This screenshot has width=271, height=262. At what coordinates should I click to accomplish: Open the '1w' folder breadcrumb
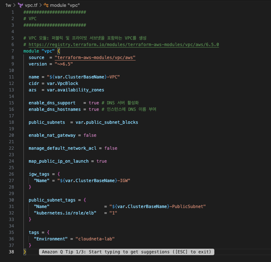click(x=8, y=5)
